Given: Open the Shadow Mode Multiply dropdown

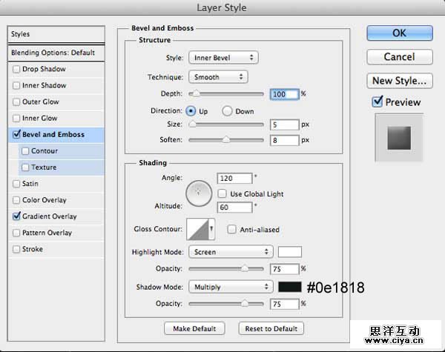Looking at the screenshot, I should pos(231,287).
